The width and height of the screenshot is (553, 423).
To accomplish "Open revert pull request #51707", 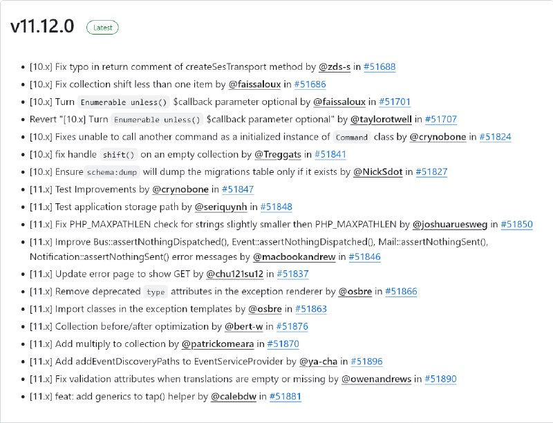I will click(x=441, y=119).
